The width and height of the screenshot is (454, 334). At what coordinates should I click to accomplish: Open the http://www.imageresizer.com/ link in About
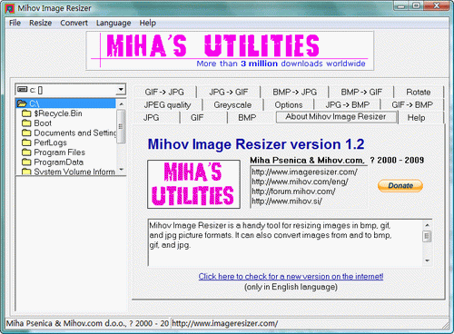[x=304, y=172]
